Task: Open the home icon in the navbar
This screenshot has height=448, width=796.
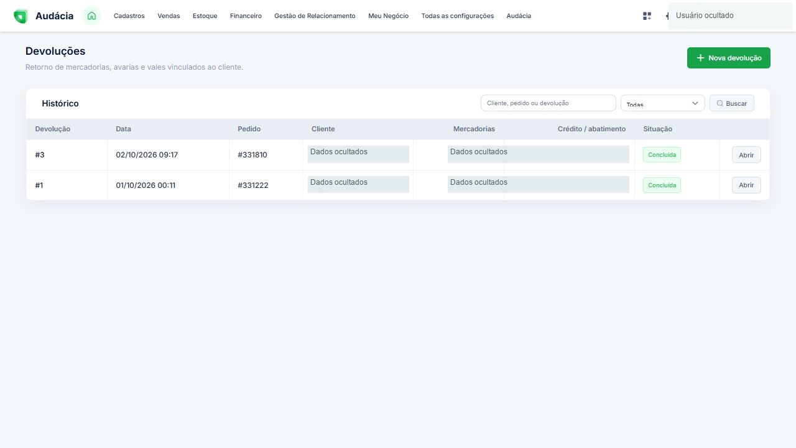Action: pos(92,16)
